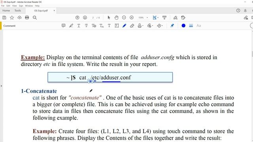
Task: Enable the scrolling read mode icon
Action: (x=164, y=17)
